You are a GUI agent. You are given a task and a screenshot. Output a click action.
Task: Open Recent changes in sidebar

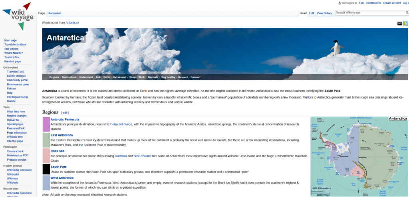[16, 76]
